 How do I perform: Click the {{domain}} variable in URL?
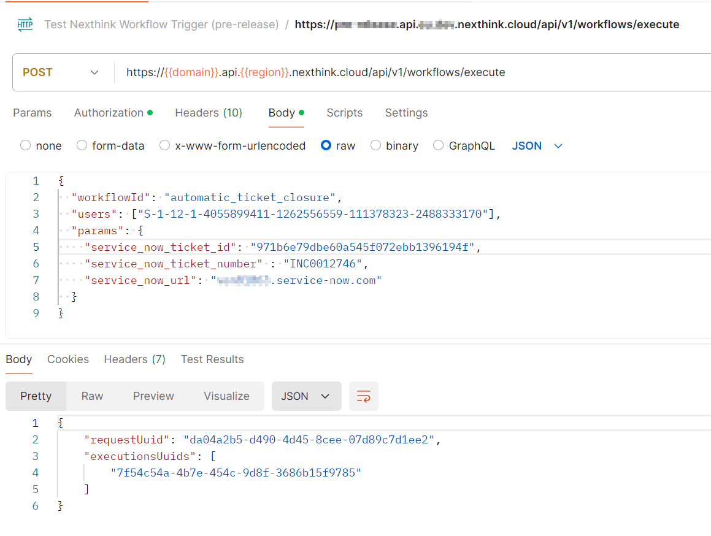click(x=191, y=72)
